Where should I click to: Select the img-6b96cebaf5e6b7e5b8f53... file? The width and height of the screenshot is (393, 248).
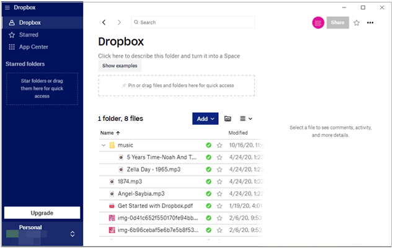coord(180,230)
